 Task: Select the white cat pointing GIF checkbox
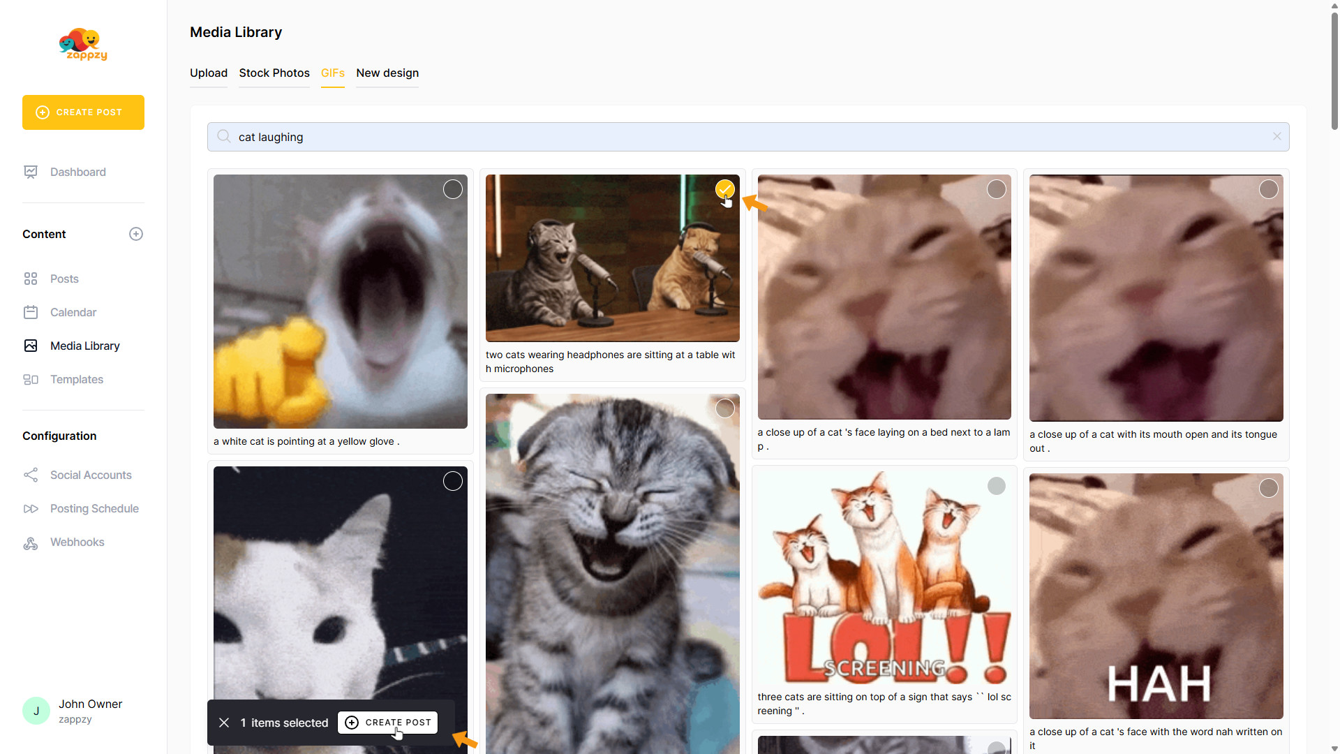coord(453,189)
